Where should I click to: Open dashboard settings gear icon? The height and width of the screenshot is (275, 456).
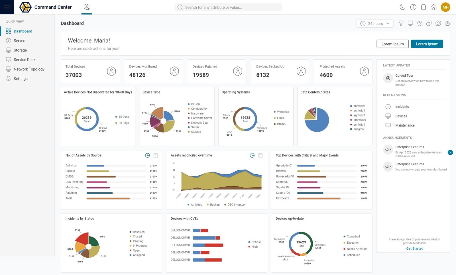tap(420, 23)
